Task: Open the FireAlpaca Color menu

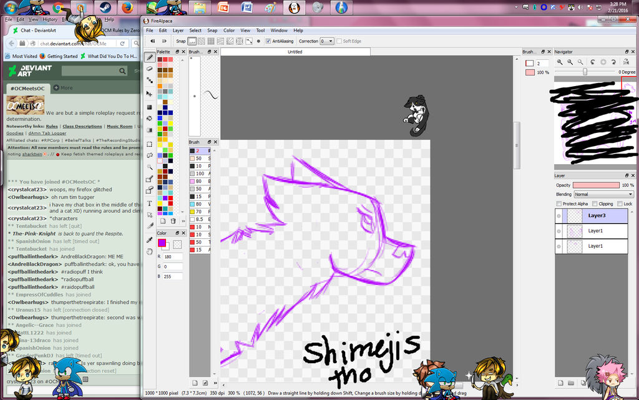Action: pyautogui.click(x=229, y=31)
